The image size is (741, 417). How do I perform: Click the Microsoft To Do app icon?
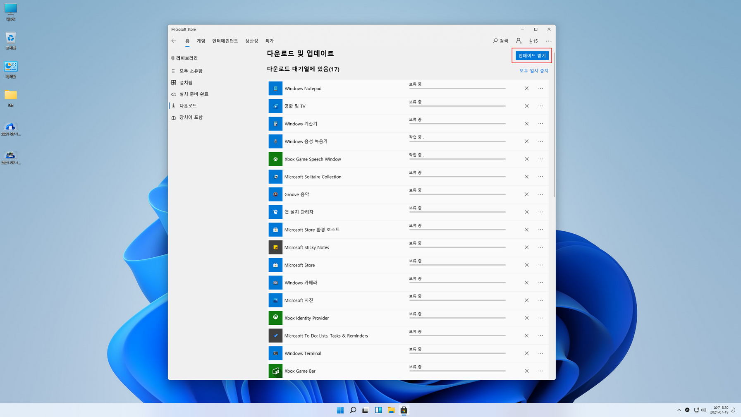point(275,336)
